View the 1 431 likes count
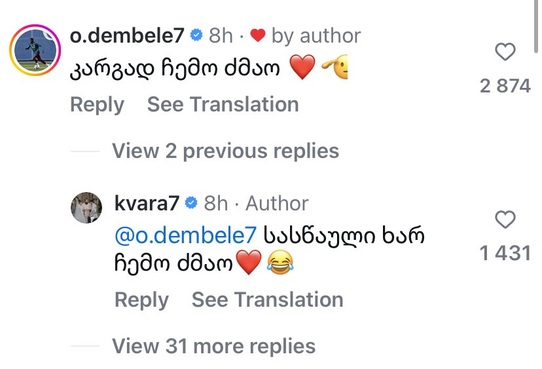The width and height of the screenshot is (542, 369). click(x=505, y=253)
